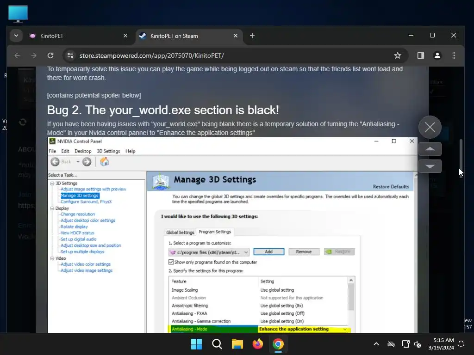Click the address bar URL
474x355 pixels.
(151, 55)
